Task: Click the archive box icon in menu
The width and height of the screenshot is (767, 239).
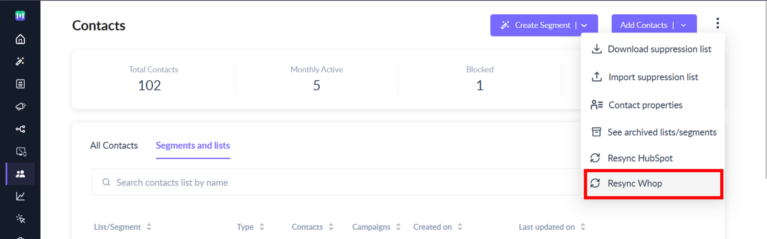Action: 596,132
